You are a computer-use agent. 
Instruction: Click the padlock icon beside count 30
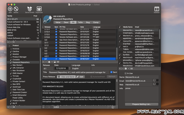(55, 62)
